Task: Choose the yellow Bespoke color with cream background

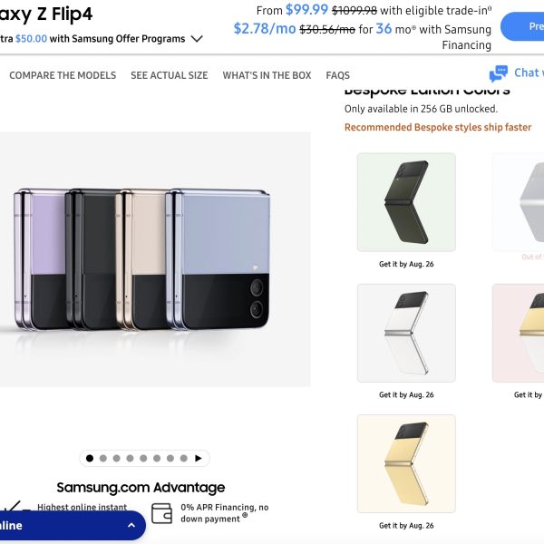Action: point(406,463)
